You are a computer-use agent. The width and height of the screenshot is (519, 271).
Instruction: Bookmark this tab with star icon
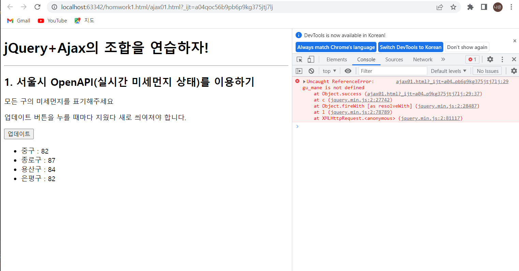tap(453, 7)
